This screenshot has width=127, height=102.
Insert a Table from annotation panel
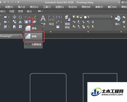click(58, 27)
